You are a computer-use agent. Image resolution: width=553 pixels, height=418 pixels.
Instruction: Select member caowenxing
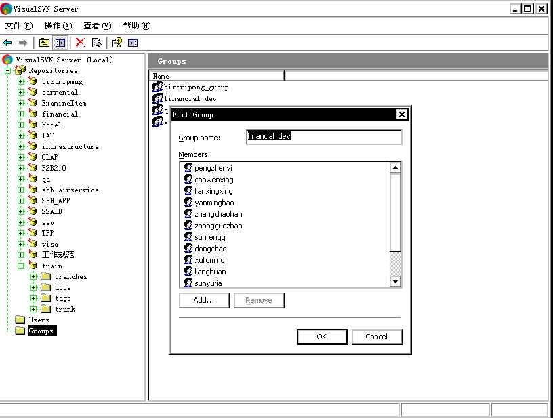213,180
